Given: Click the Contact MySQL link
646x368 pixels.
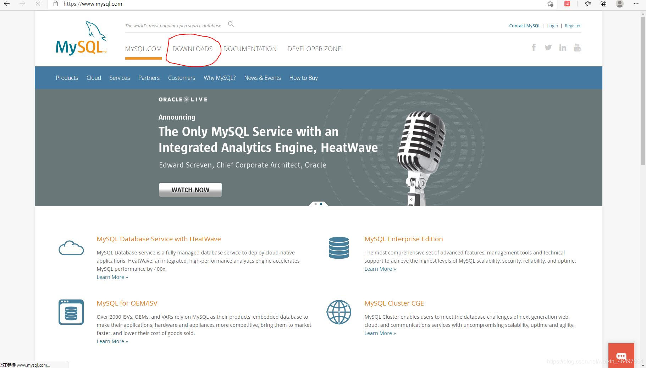Looking at the screenshot, I should (x=525, y=26).
